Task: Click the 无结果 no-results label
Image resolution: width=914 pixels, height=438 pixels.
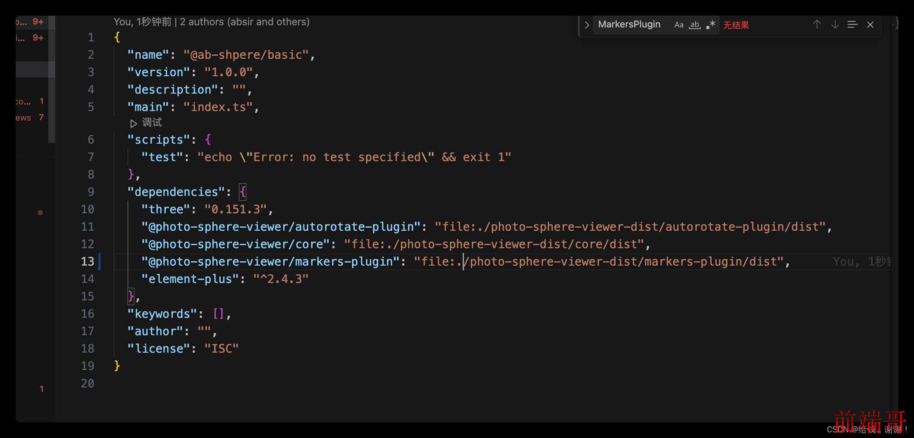Action: coord(736,25)
